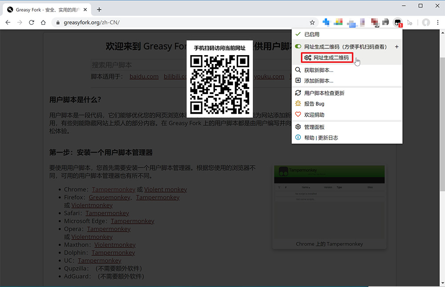Reload the page using the refresh icon
Screen dimensions: 445x287
point(32,22)
